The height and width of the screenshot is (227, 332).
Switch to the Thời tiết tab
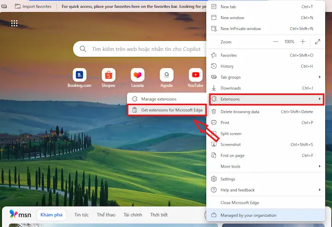click(159, 215)
